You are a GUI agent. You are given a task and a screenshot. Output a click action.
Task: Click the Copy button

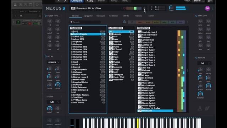pyautogui.click(x=90, y=1)
